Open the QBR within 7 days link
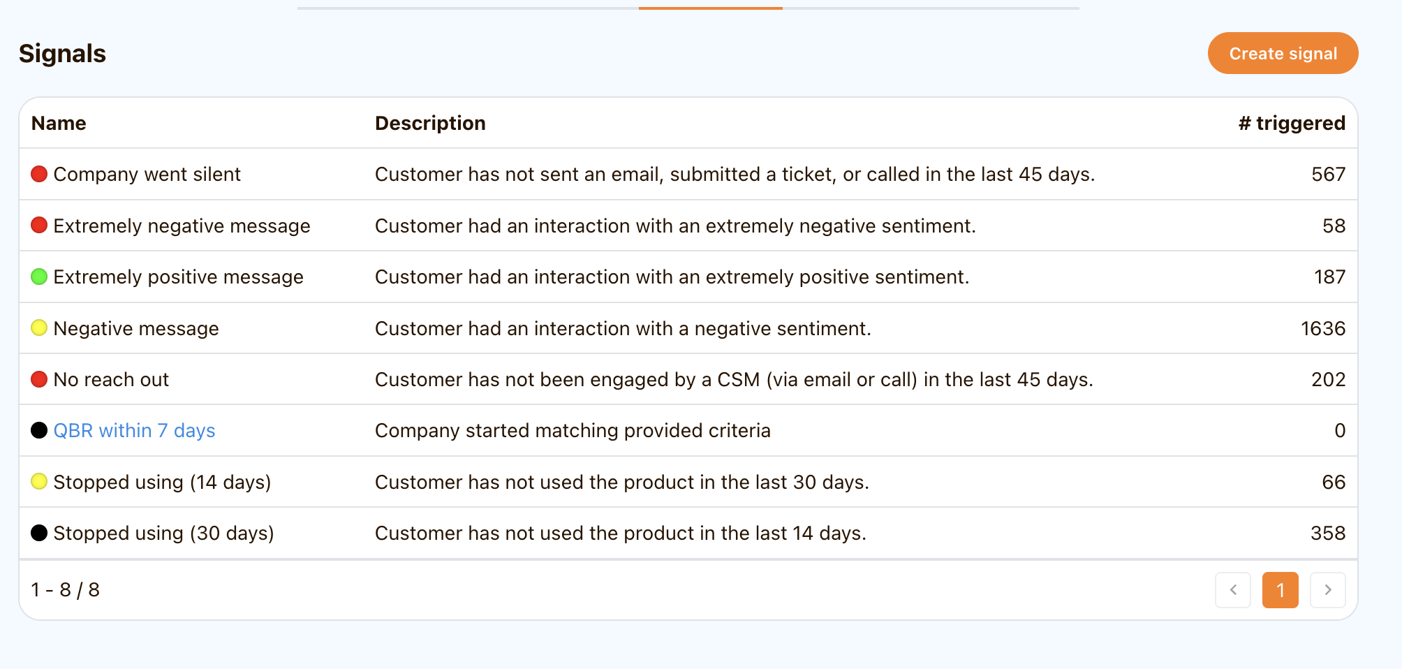The image size is (1402, 669). (x=134, y=431)
